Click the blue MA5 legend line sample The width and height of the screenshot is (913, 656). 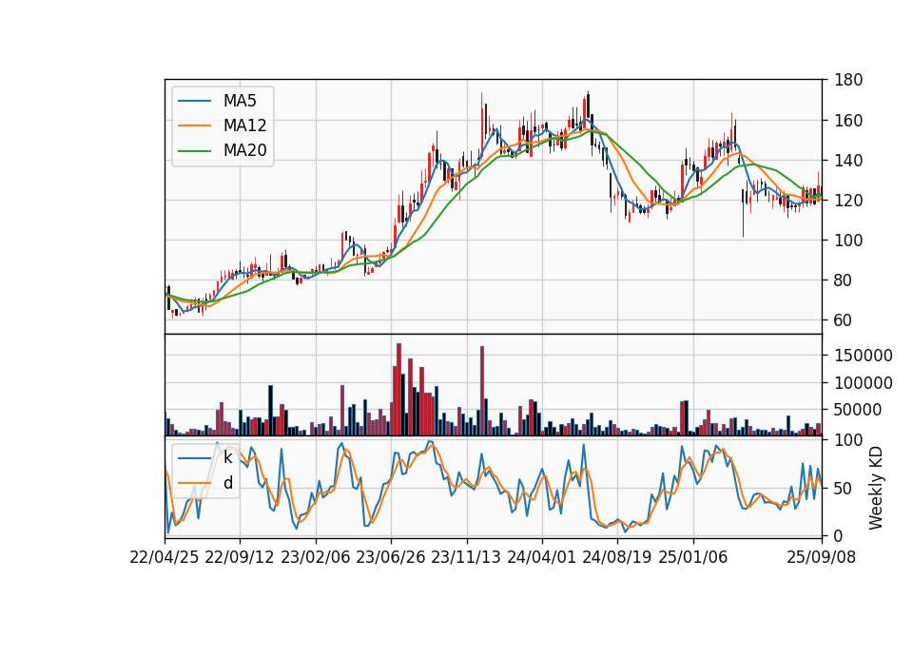click(194, 101)
